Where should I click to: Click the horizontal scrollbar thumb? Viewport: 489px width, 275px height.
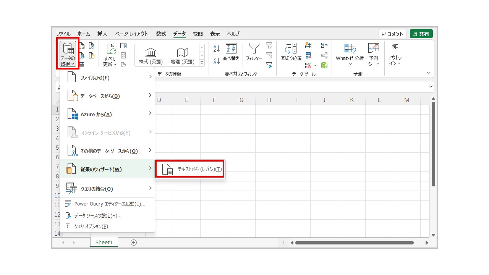pos(355,243)
